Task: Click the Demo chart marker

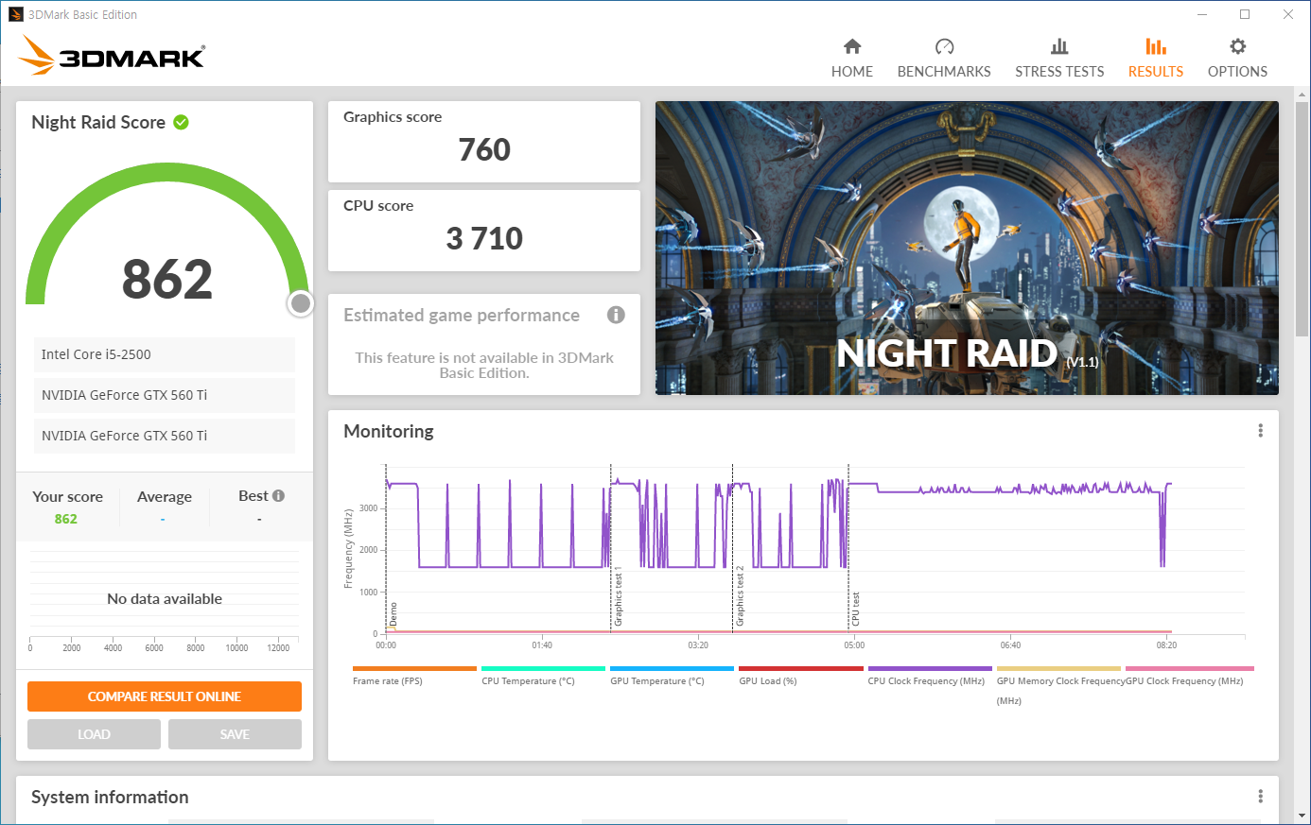Action: tap(393, 614)
